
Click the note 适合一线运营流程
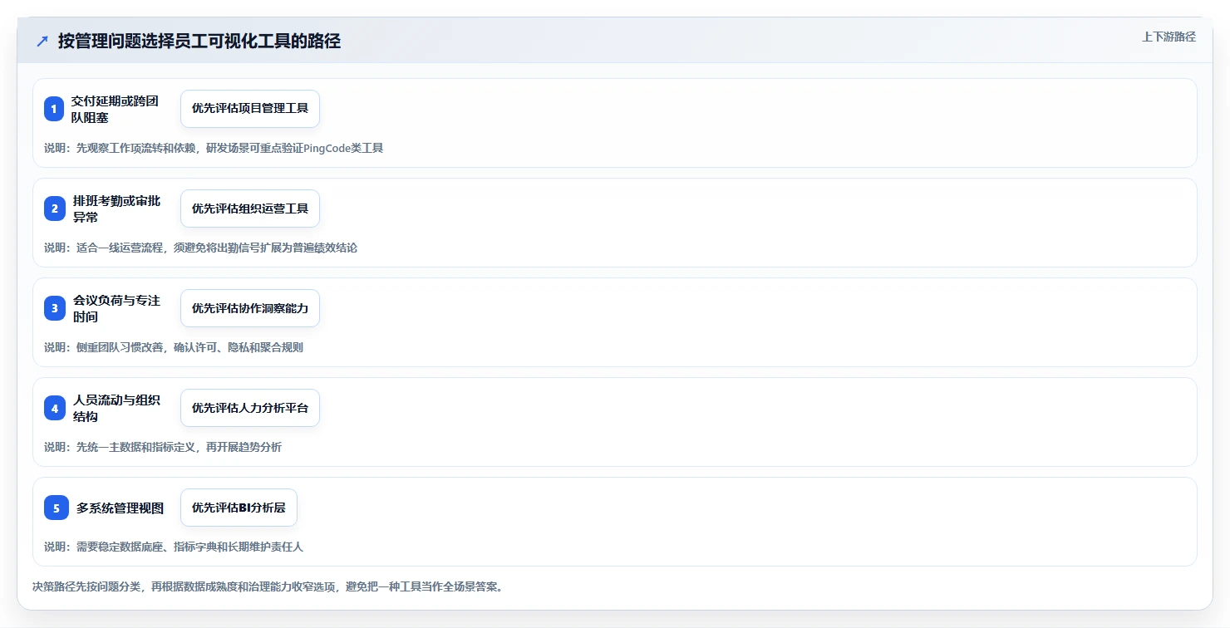pyautogui.click(x=201, y=248)
